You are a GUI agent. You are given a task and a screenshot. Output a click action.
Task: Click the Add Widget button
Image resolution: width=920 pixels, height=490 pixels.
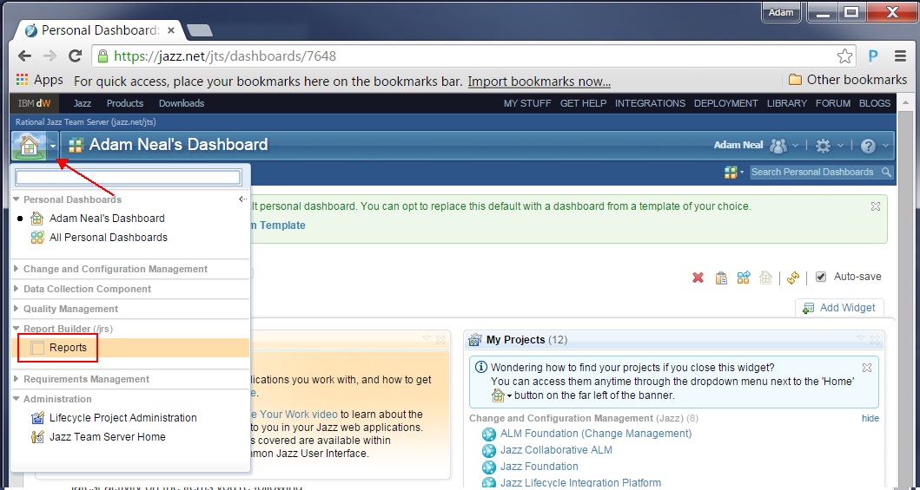839,308
